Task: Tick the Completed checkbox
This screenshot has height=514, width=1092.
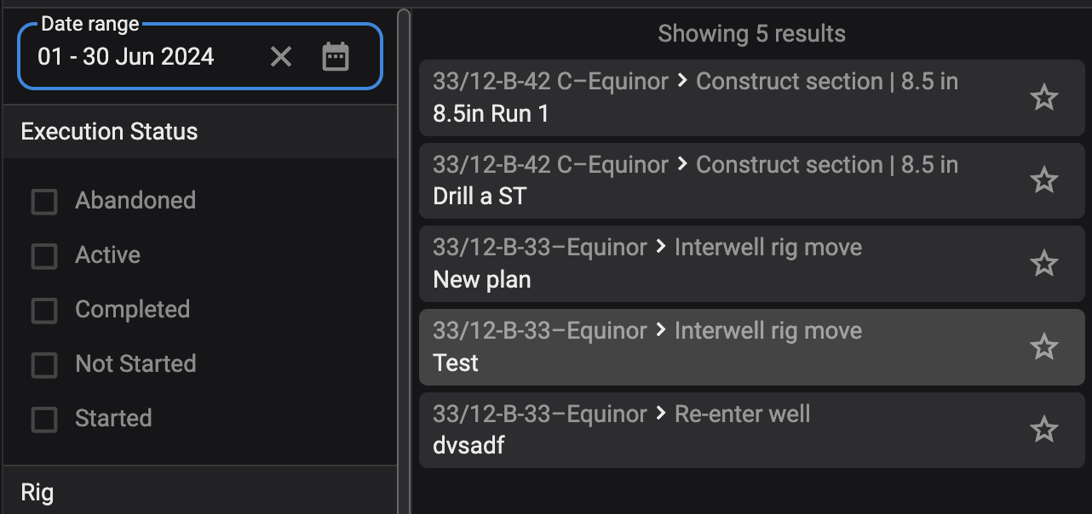Action: pos(44,311)
